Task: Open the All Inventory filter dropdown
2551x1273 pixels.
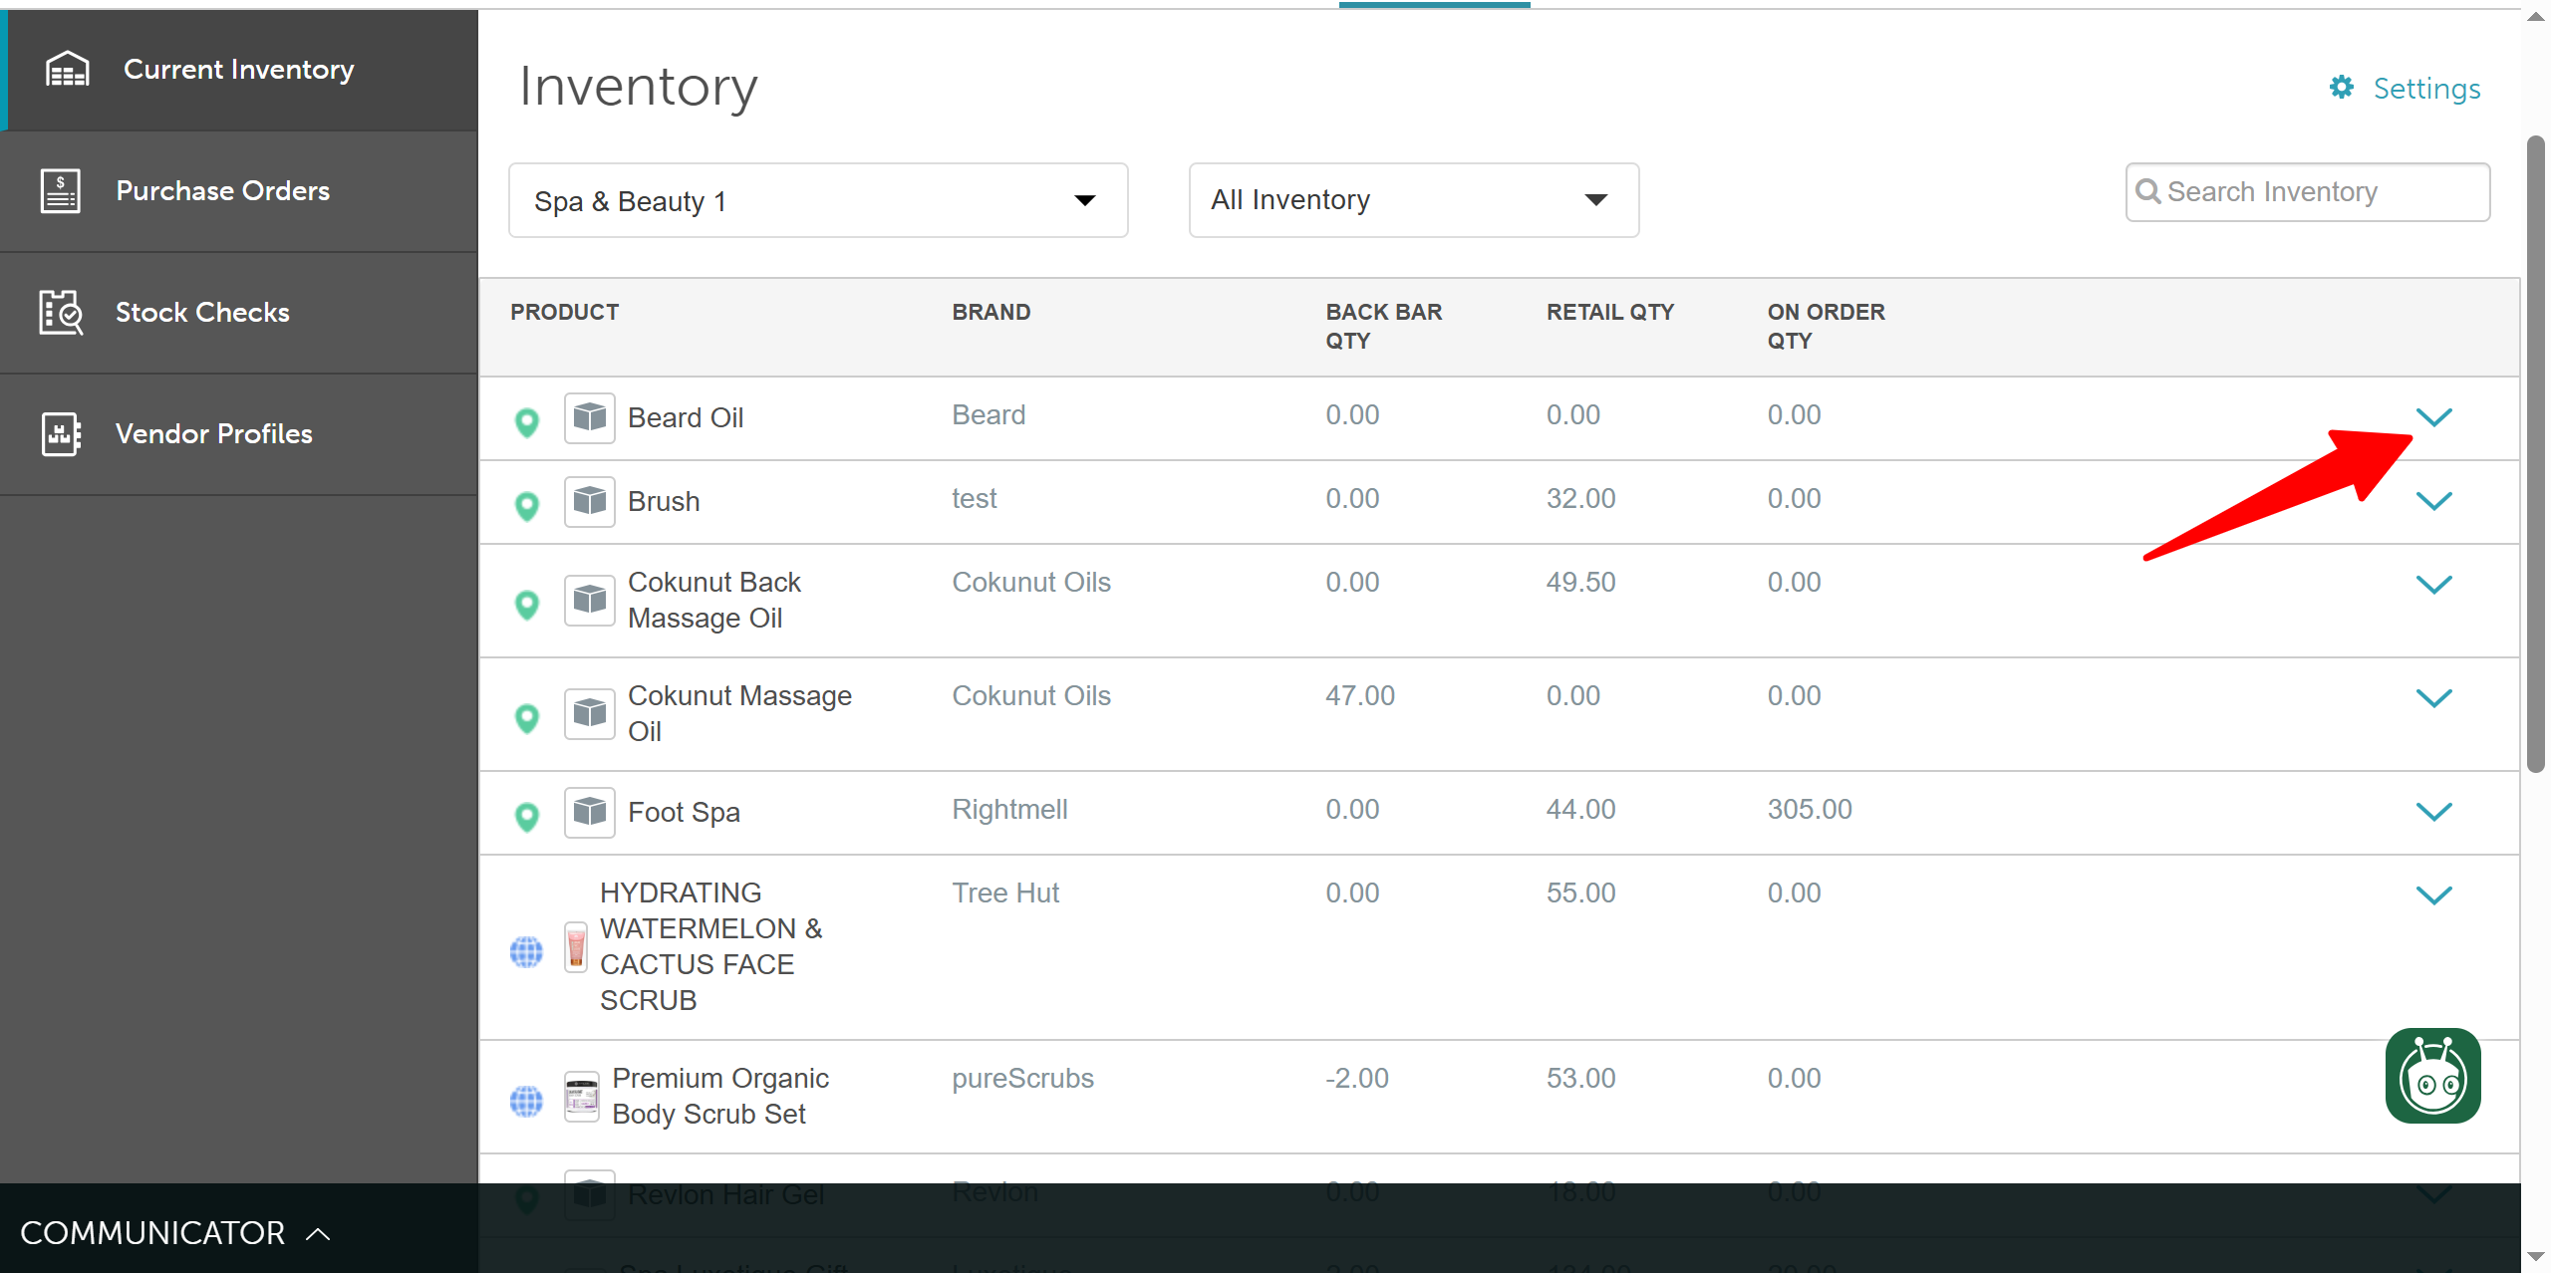Action: 1412,200
